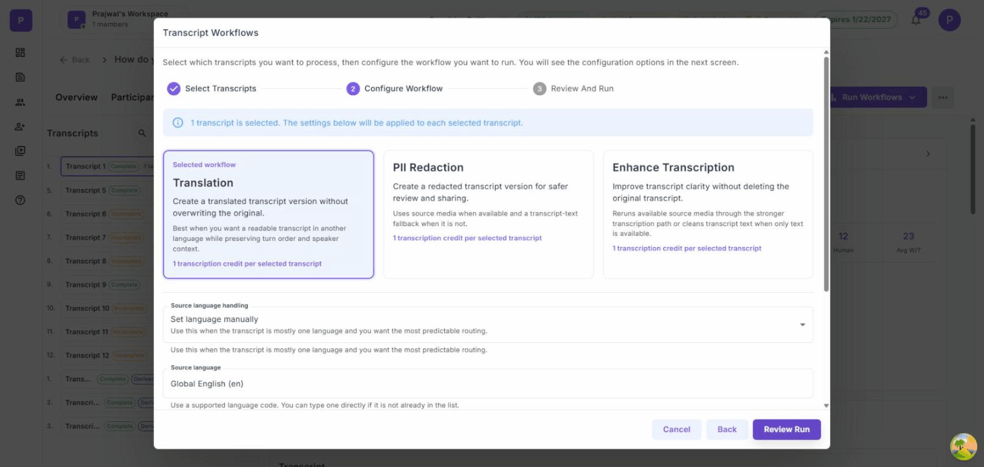Click the search icon next to Transcripts
Screen dimensions: 984x467
click(x=142, y=133)
